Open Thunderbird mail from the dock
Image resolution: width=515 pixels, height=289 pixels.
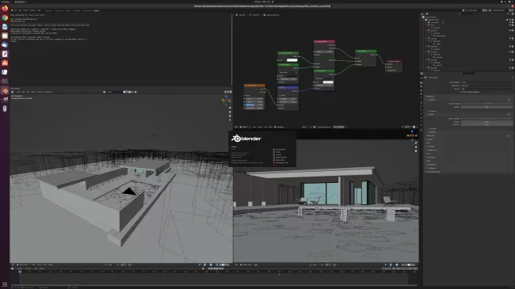(x=5, y=44)
